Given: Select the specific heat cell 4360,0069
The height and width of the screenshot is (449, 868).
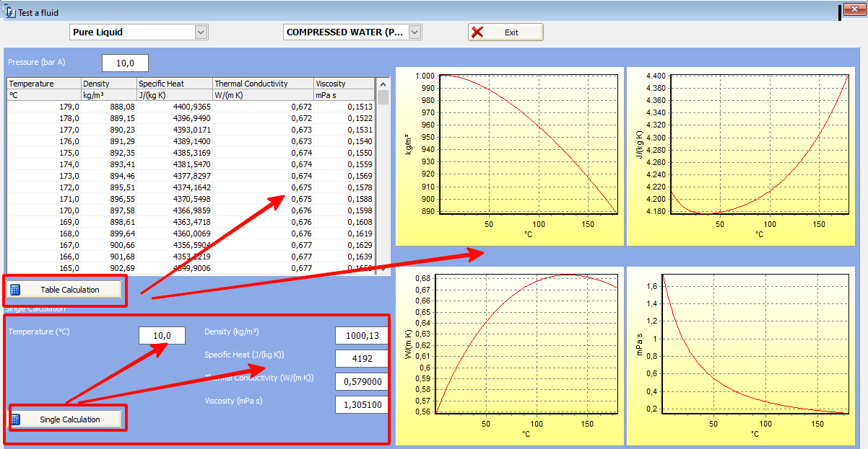Looking at the screenshot, I should point(175,234).
